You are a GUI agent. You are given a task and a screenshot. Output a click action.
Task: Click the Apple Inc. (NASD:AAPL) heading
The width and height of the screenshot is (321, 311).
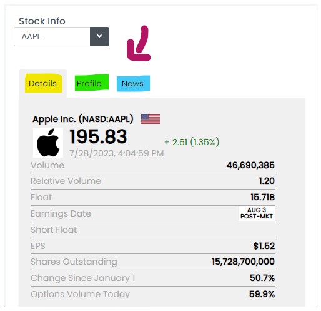[x=83, y=119]
